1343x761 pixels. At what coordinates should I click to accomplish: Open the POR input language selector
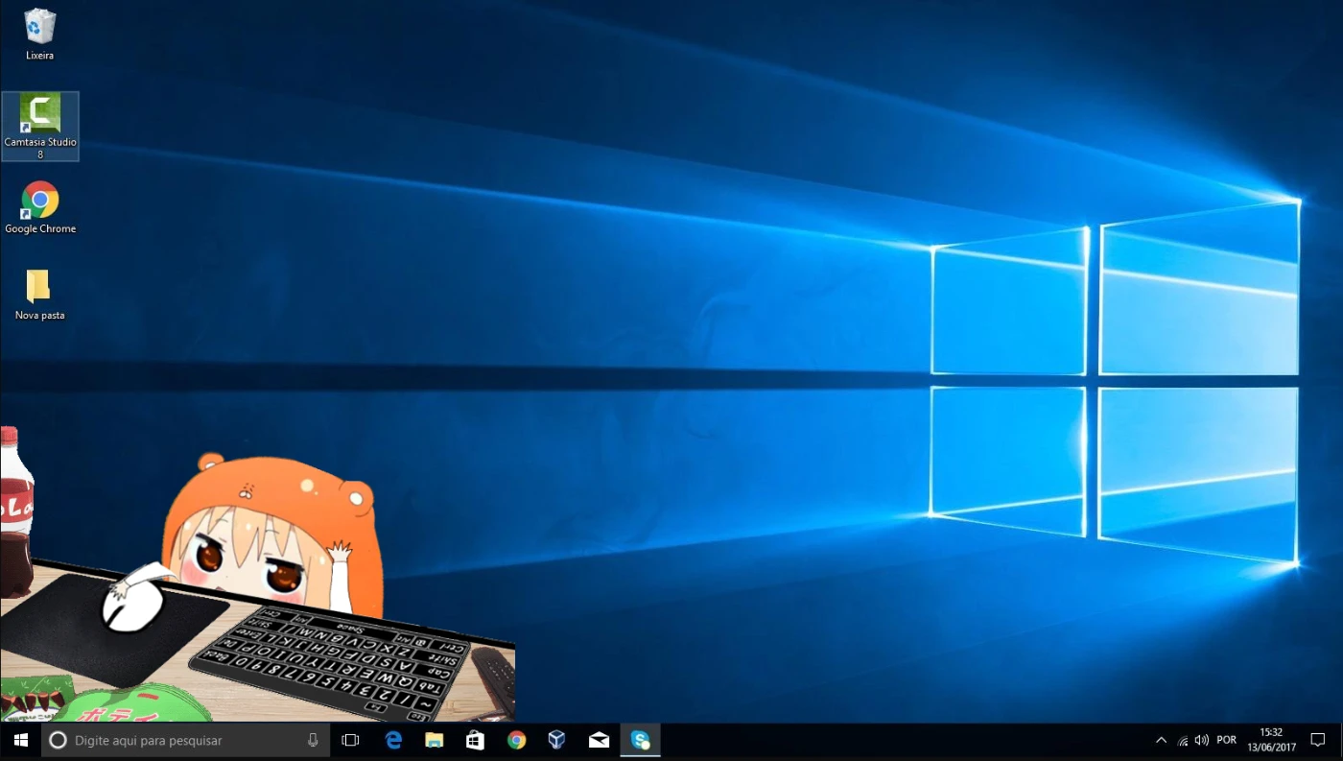[x=1226, y=740]
